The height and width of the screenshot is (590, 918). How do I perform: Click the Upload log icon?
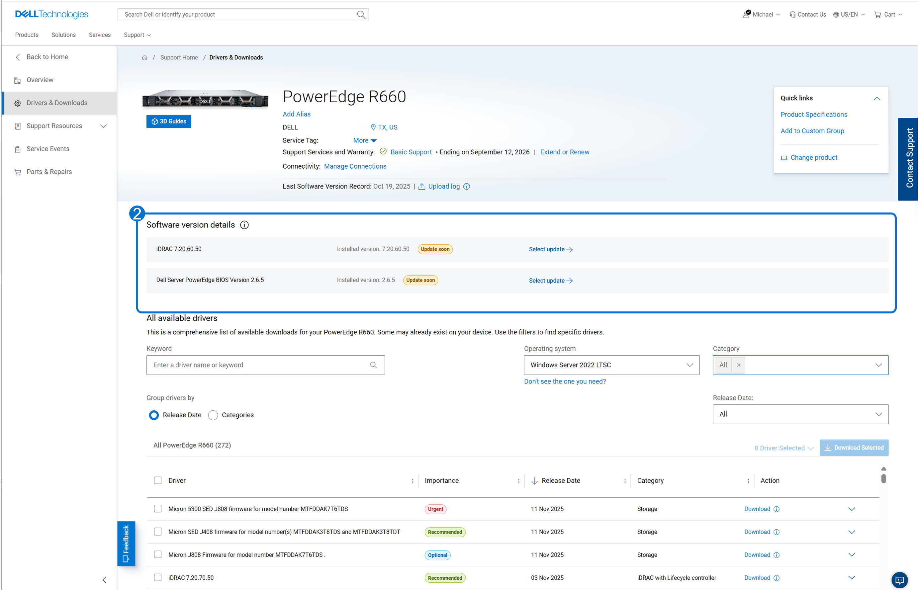point(421,186)
